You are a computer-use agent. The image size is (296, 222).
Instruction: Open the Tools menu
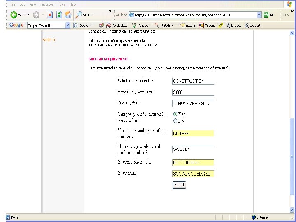tap(61, 4)
